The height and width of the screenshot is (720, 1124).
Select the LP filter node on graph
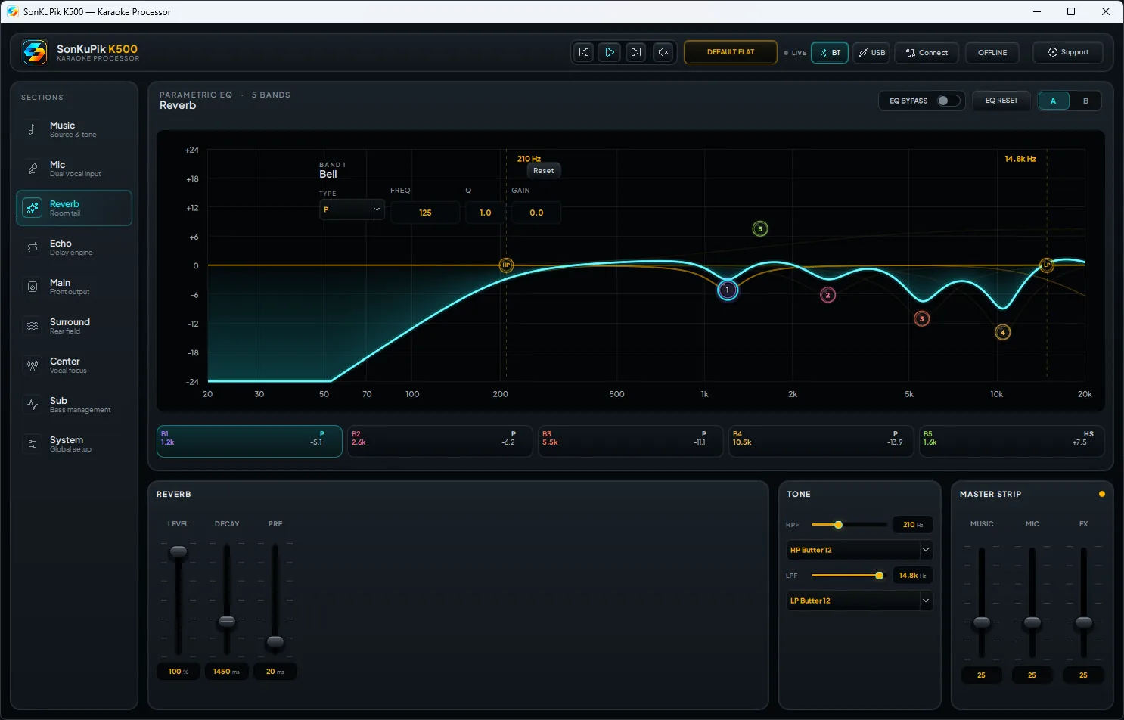pos(1047,265)
